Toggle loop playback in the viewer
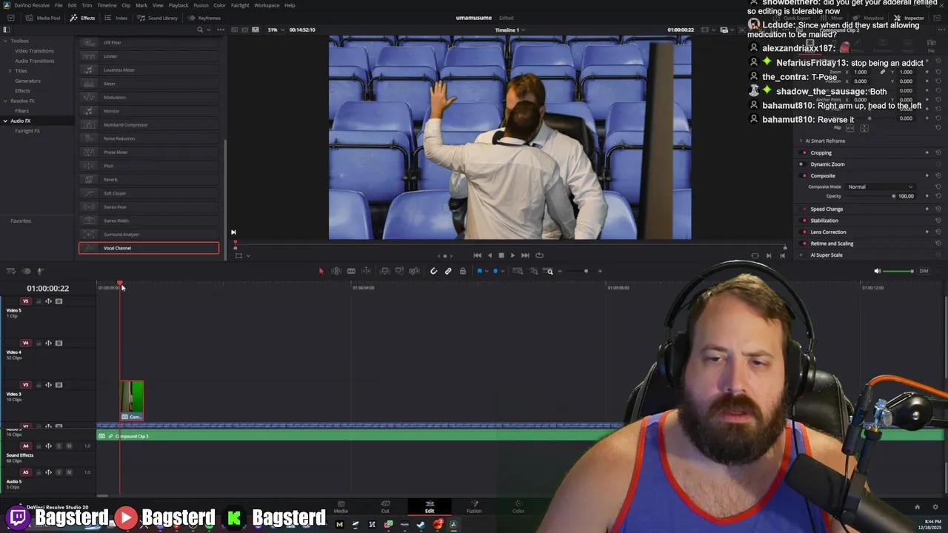 (x=539, y=255)
